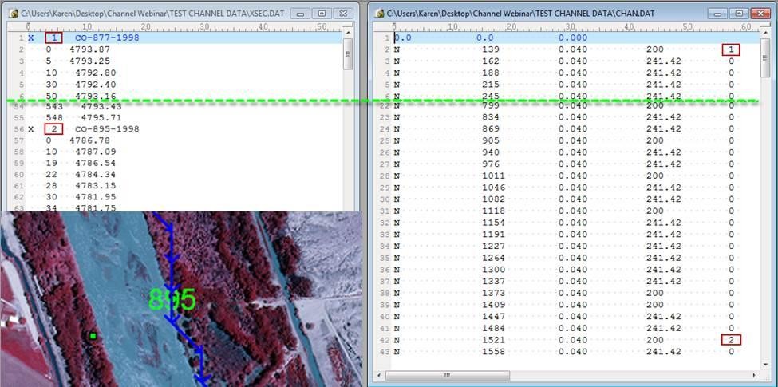Click the boxed 1 in CHAN.DAT line 2
Image resolution: width=778 pixels, height=387 pixels.
pos(731,49)
